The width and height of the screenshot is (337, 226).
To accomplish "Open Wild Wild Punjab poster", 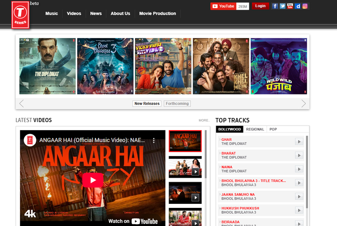I will tap(279, 66).
